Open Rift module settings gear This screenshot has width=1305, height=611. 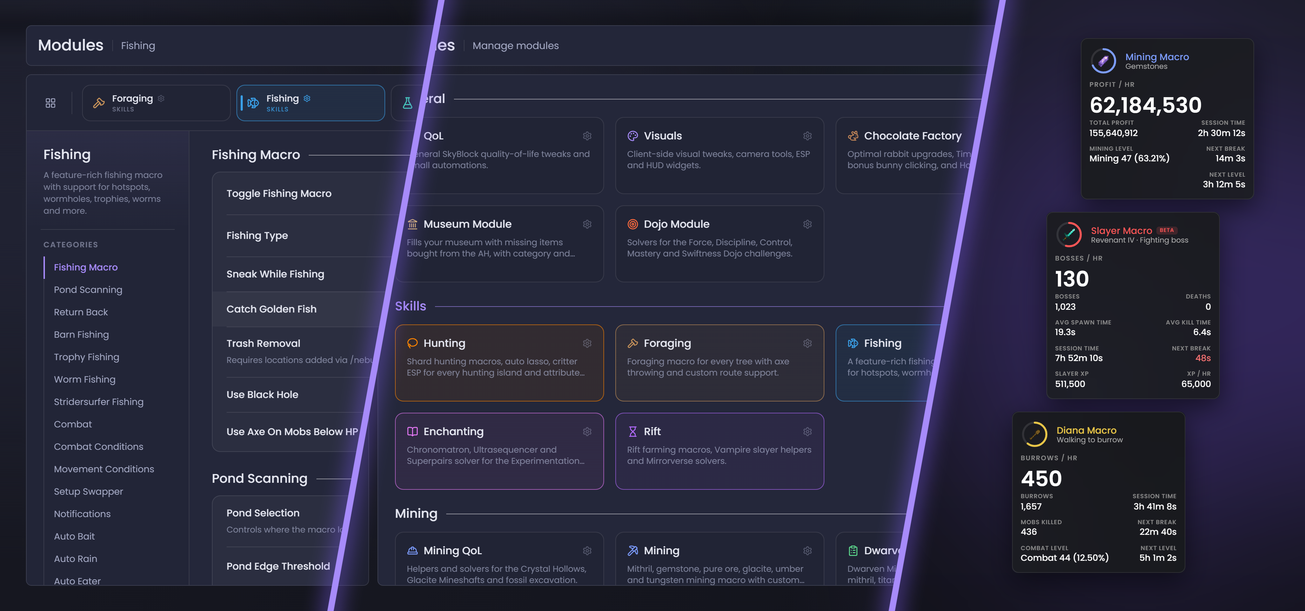[x=808, y=431]
